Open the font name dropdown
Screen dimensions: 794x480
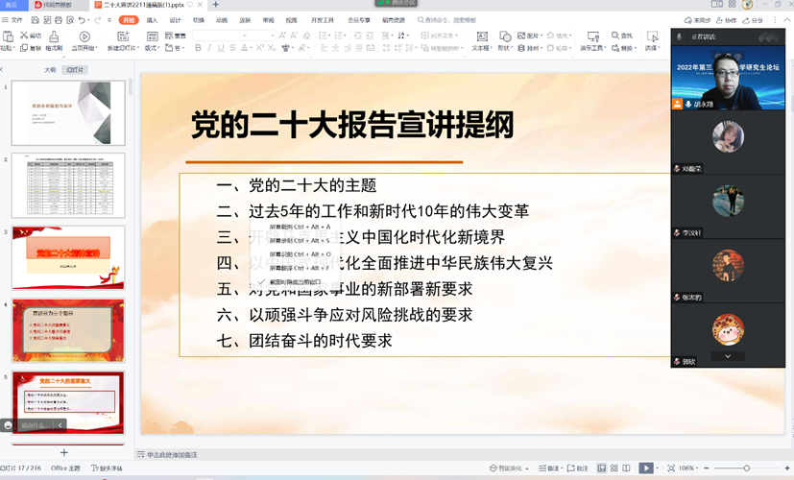point(240,36)
